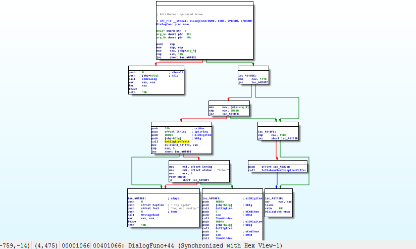
Task: Click title bar of the EndDialog node
Action: 156,68
